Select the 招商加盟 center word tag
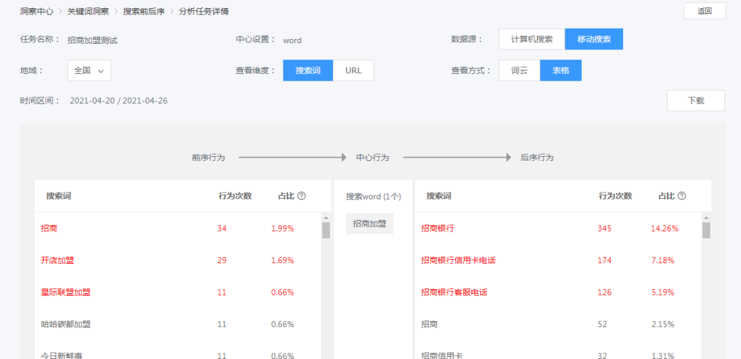 click(370, 223)
